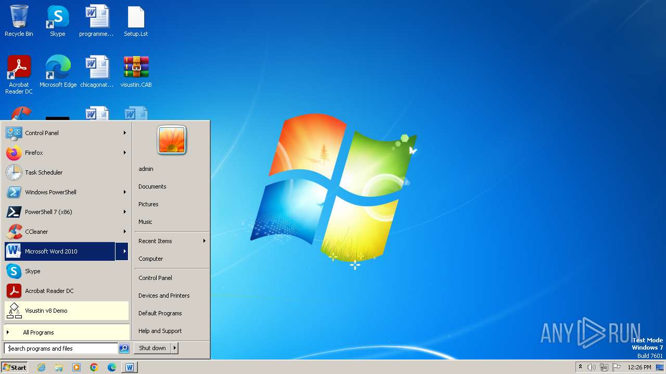The image size is (666, 374).
Task: Click Show desktop button at taskbar end
Action: (x=660, y=367)
